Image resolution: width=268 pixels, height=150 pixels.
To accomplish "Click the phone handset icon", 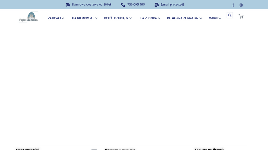I will pos(123,5).
